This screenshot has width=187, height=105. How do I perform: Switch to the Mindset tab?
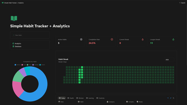click(x=80, y=98)
